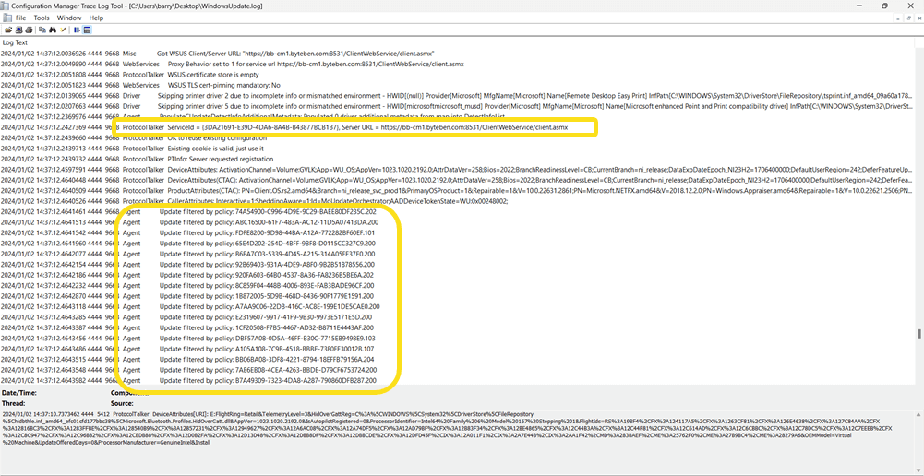
Task: Click the CMTrace icon in the title bar
Action: pos(4,6)
